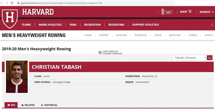Select the BIO tab
The width and height of the screenshot is (215, 110).
click(x=11, y=105)
